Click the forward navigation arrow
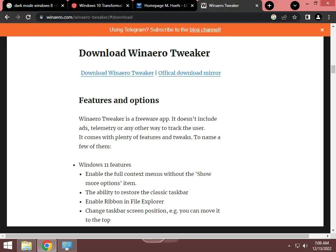 [x=18, y=17]
